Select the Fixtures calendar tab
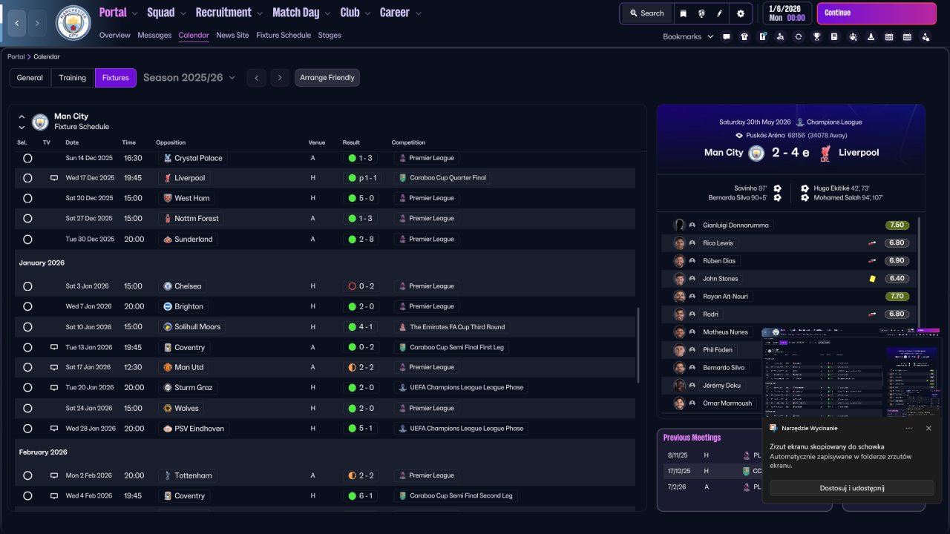This screenshot has width=950, height=534. coord(116,78)
